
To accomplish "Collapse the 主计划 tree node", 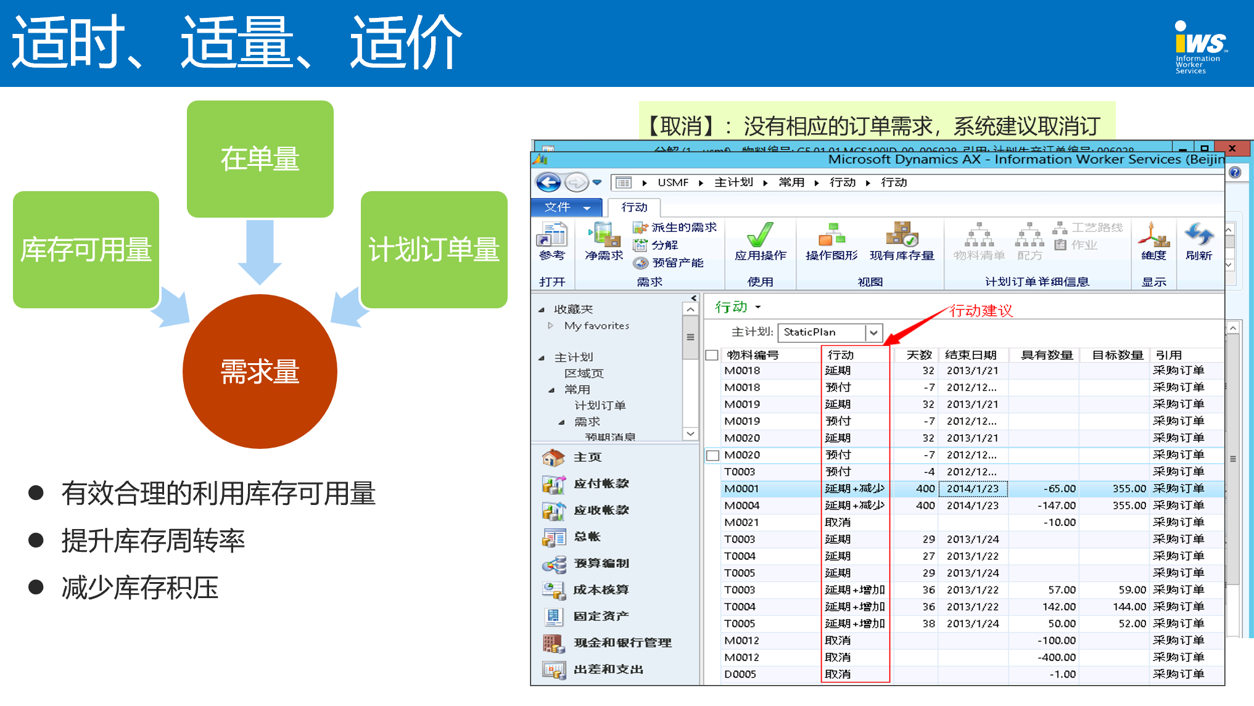I will click(542, 358).
